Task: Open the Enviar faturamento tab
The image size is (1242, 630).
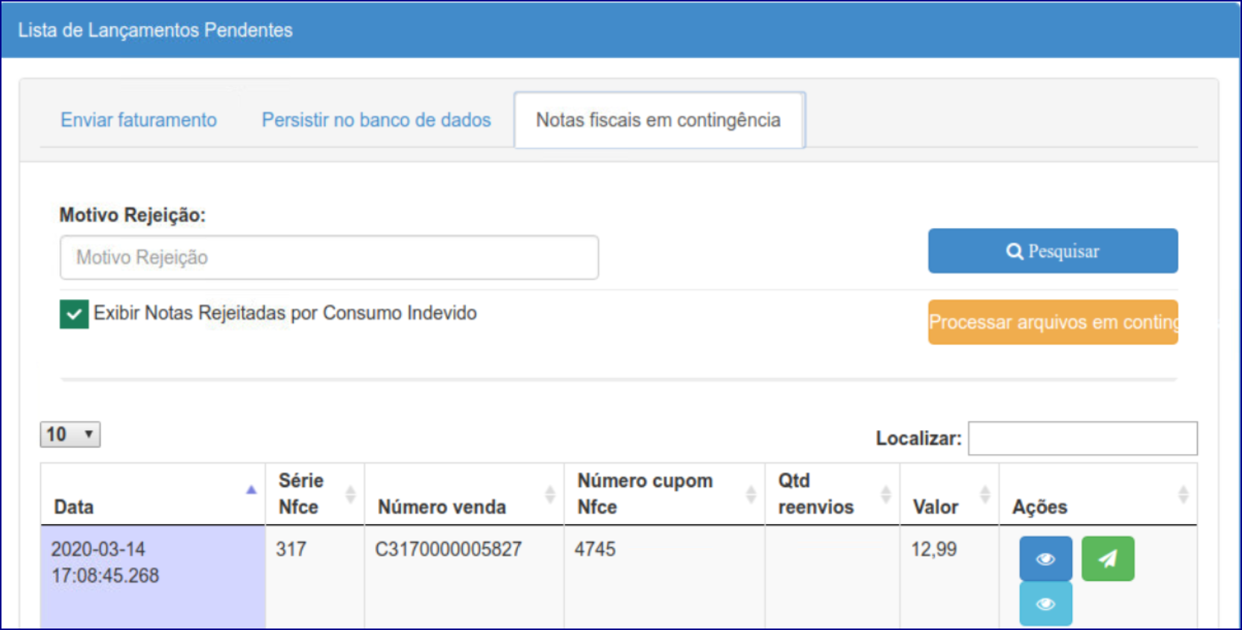Action: (x=139, y=120)
